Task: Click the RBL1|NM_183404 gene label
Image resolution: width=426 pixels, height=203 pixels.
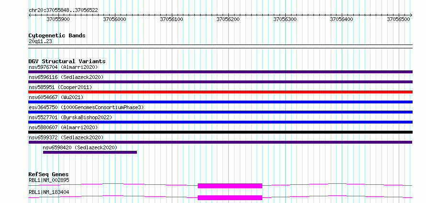Action: click(49, 192)
